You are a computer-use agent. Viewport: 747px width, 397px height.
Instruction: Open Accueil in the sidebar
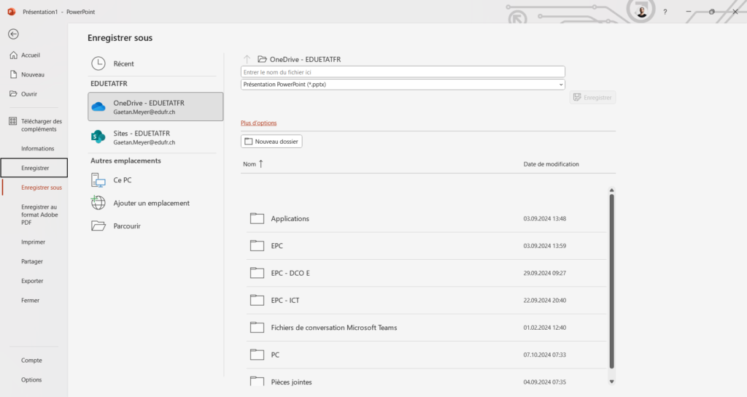click(31, 55)
